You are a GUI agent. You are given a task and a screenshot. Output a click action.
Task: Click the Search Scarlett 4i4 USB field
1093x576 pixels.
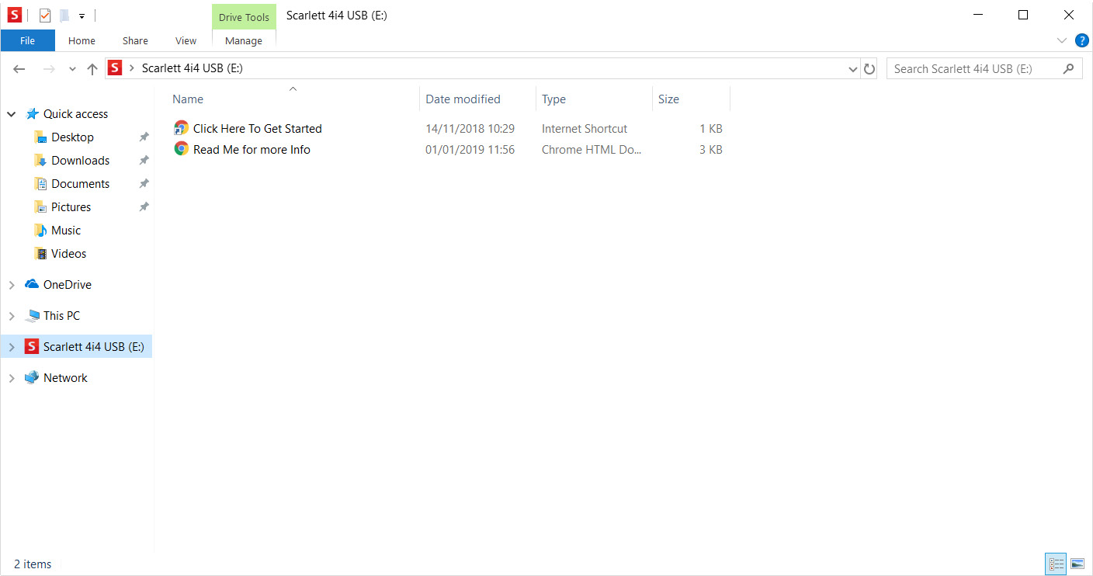[974, 68]
